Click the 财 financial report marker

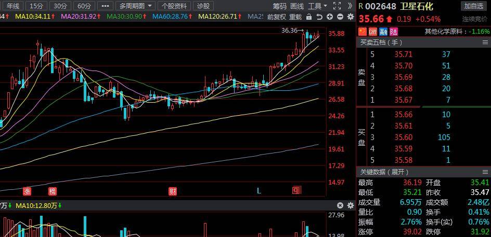172,191
